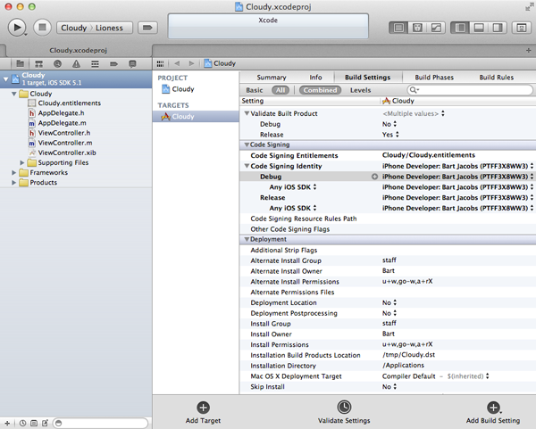Collapse Validate Built Product setting
The height and width of the screenshot is (429, 536).
[x=247, y=113]
